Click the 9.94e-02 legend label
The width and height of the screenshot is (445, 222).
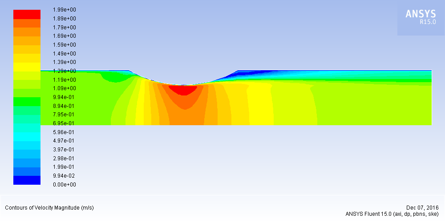point(65,175)
